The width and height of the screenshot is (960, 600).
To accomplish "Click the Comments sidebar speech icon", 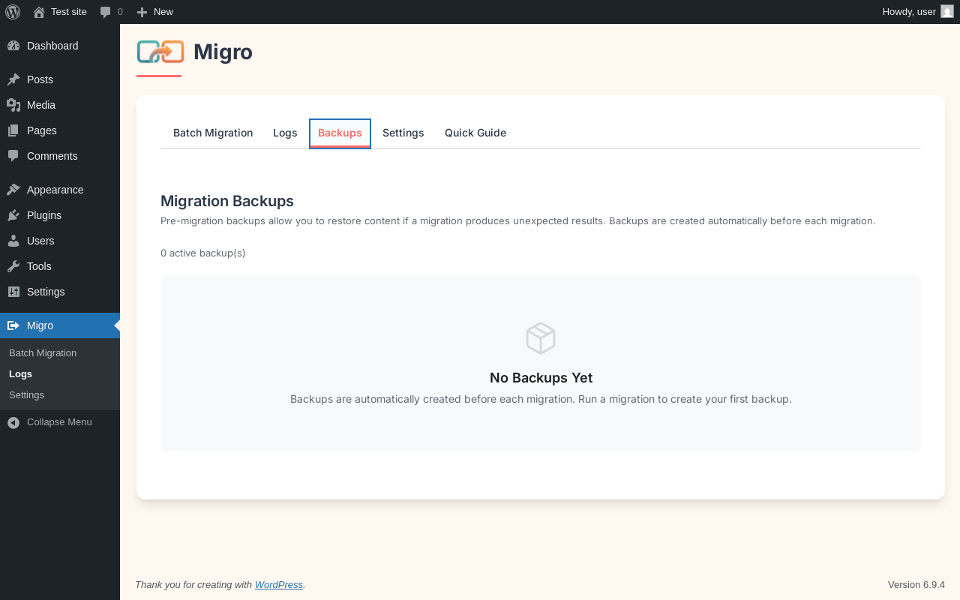I will click(13, 156).
